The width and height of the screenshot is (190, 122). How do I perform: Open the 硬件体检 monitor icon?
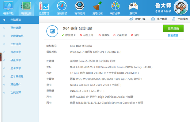[8, 6]
